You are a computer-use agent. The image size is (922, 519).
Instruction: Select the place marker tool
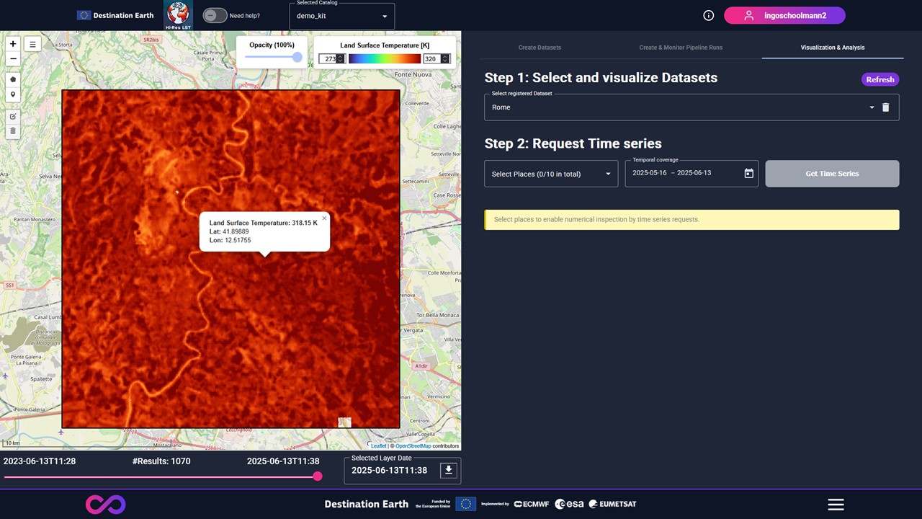click(13, 94)
